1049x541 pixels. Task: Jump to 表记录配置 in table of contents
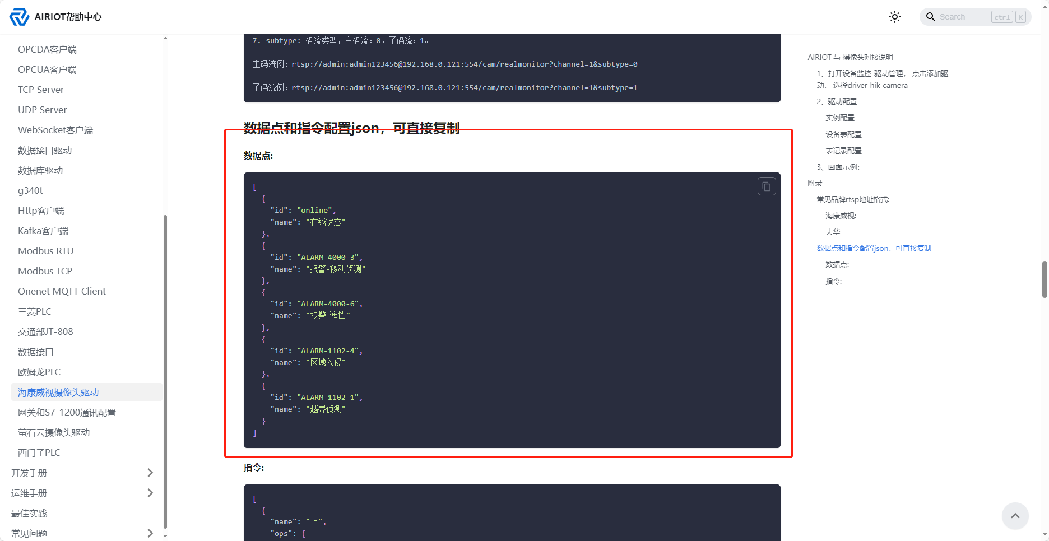click(x=843, y=151)
